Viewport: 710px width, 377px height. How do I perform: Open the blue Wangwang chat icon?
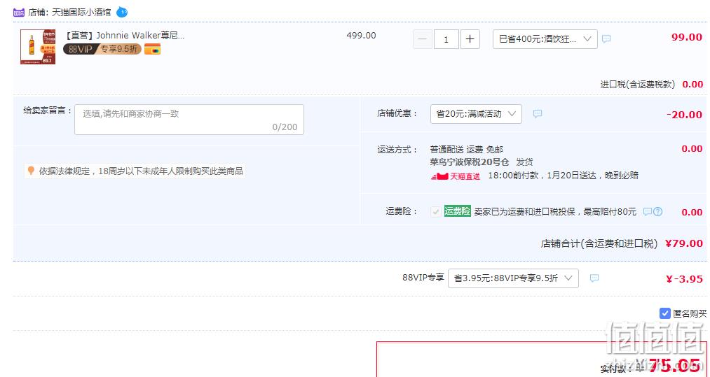tap(122, 12)
